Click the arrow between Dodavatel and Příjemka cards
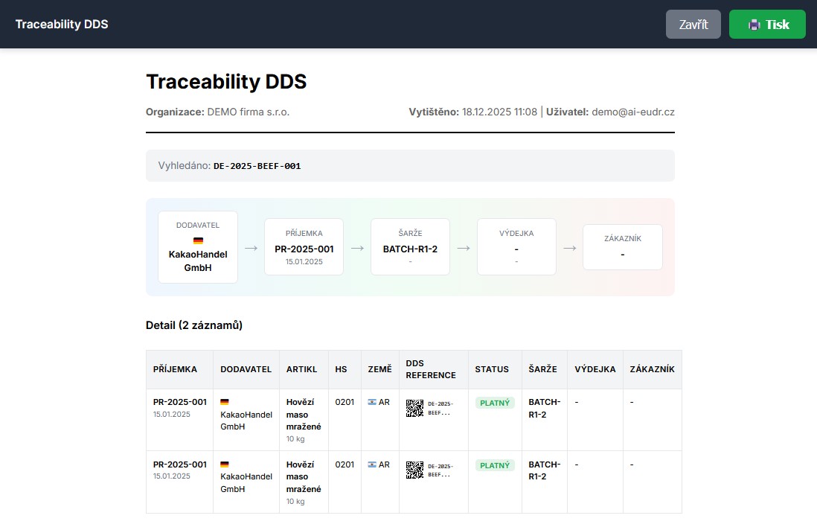This screenshot has height=530, width=817. [251, 248]
